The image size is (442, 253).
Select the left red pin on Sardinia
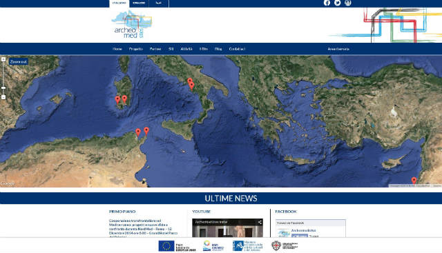[117, 100]
